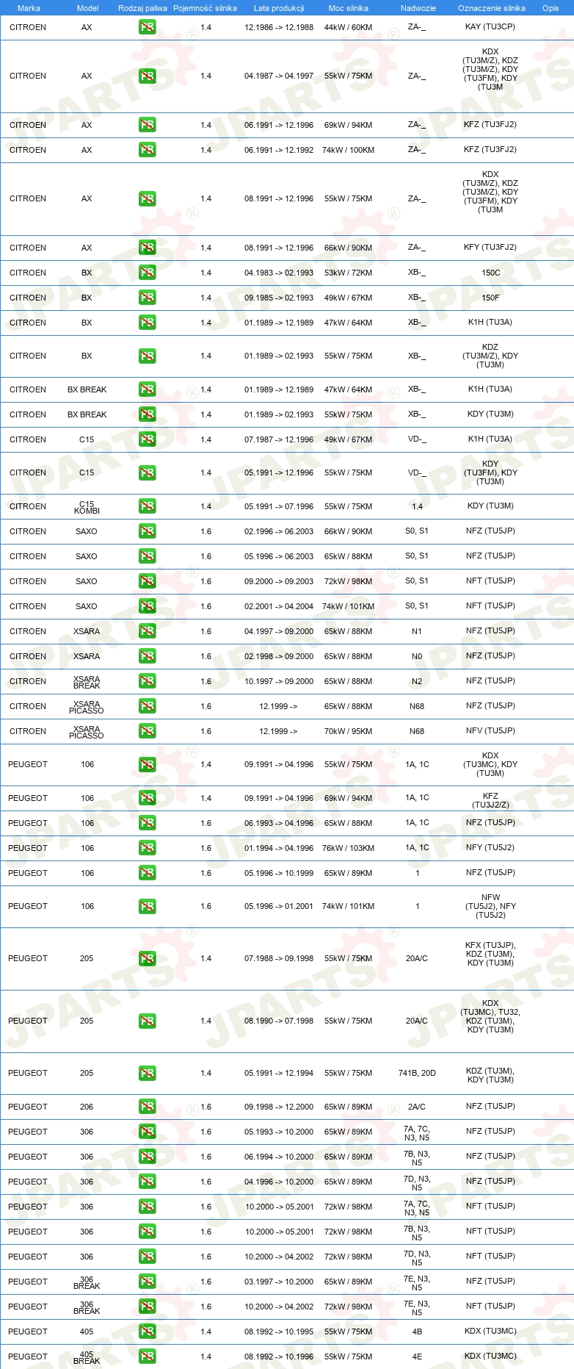Screen dimensions: 574x1369
Task: Click the 405 BREAK model cell
Action: point(87,1357)
